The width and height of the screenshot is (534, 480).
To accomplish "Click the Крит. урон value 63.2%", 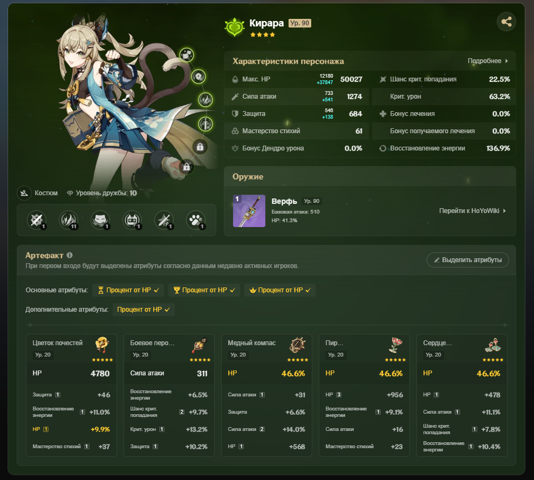I will [499, 97].
